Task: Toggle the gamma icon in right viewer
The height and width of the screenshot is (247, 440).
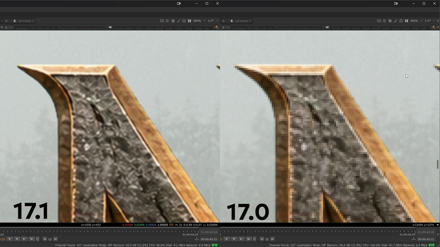Action: click(327, 27)
